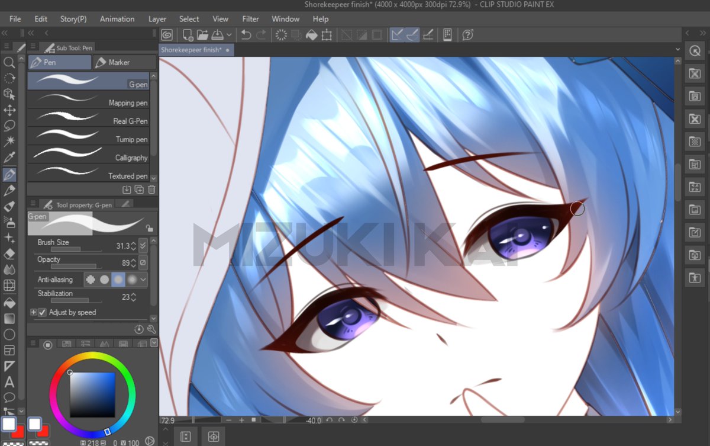Open the Animation menu
The height and width of the screenshot is (446, 710).
click(117, 19)
